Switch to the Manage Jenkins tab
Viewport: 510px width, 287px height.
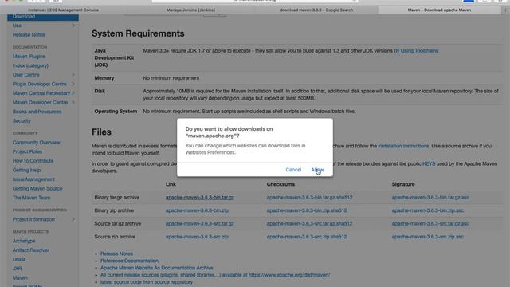pyautogui.click(x=190, y=10)
